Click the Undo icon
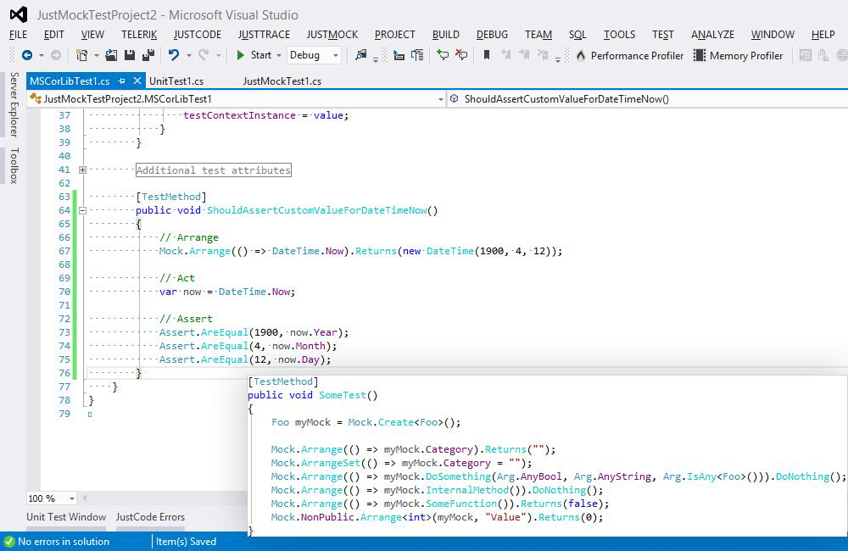Screen dimensions: 848x551 [x=174, y=54]
